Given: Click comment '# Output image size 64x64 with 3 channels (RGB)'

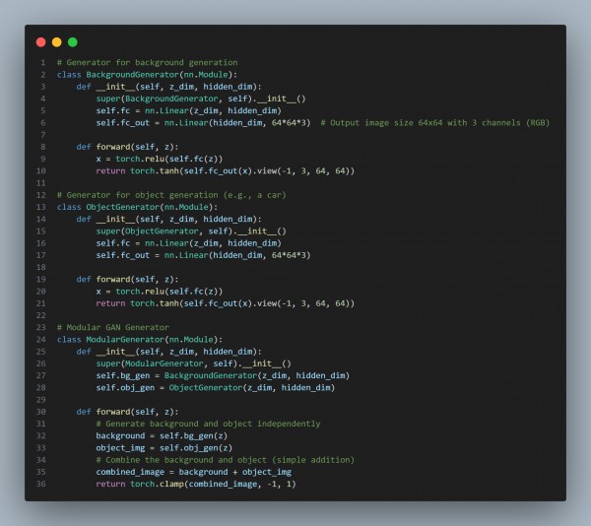Looking at the screenshot, I should click(435, 123).
